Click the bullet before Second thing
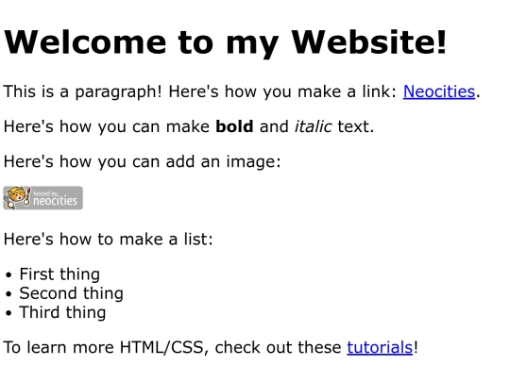 pos(8,294)
